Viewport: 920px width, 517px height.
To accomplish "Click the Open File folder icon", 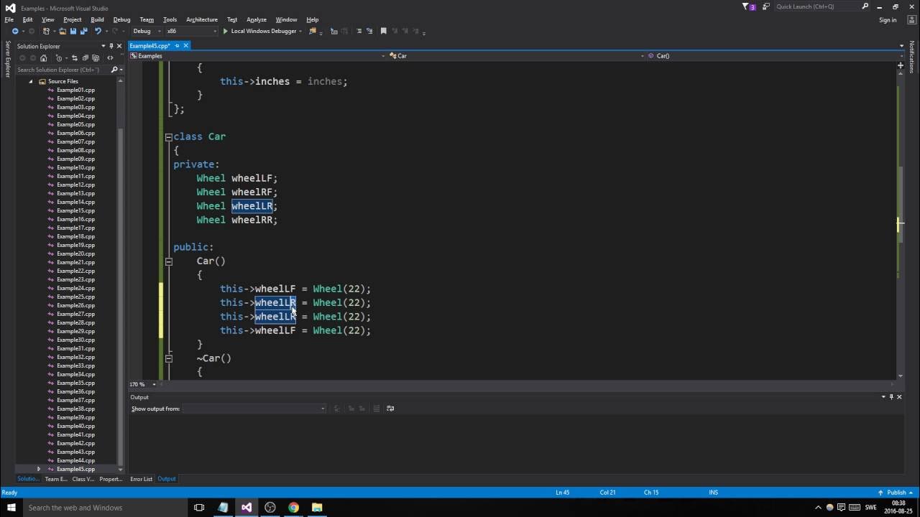I will [63, 31].
